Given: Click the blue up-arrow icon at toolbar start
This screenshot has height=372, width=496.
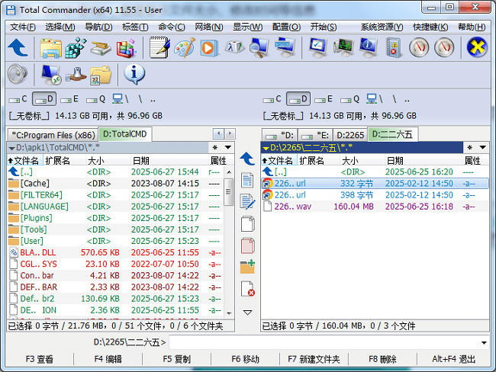Looking at the screenshot, I should click(18, 47).
